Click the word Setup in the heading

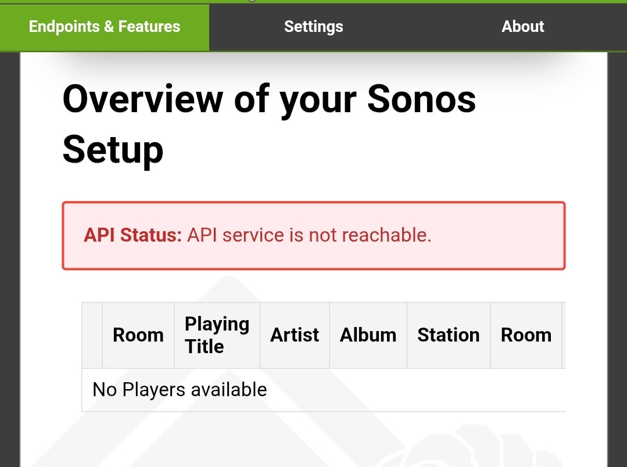tap(113, 149)
